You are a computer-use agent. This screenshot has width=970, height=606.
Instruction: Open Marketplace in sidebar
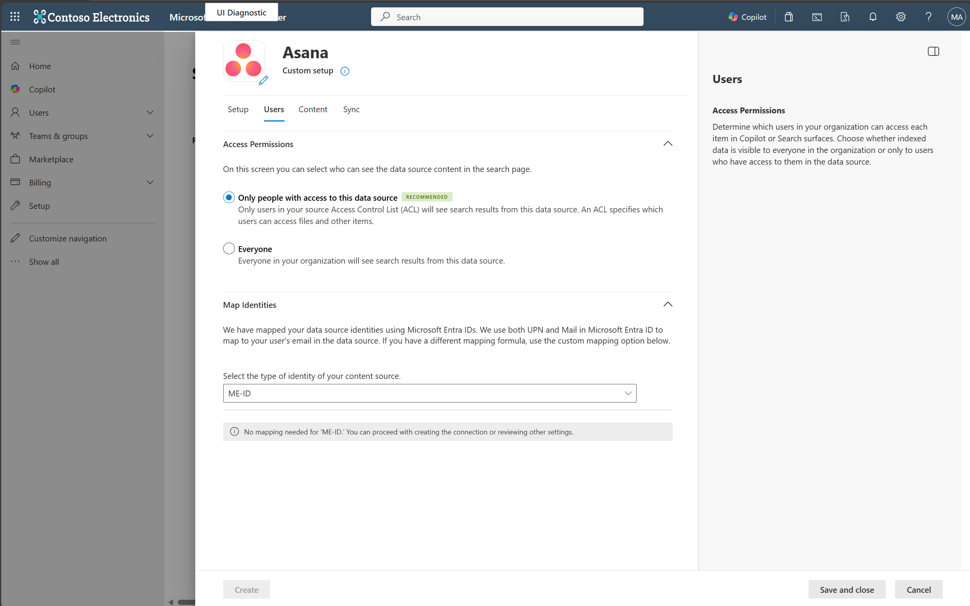(51, 159)
